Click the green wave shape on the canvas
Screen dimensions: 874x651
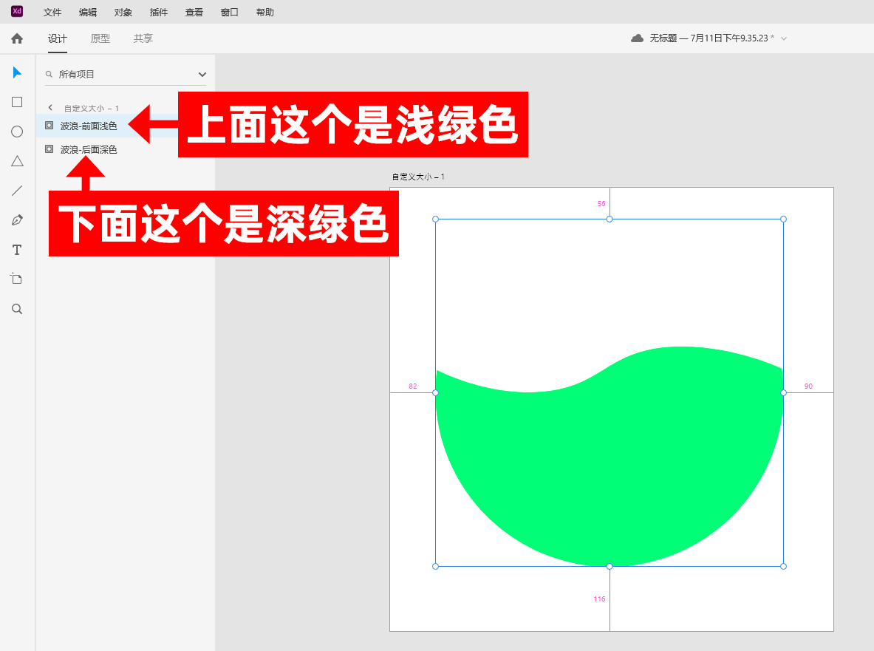pyautogui.click(x=610, y=463)
